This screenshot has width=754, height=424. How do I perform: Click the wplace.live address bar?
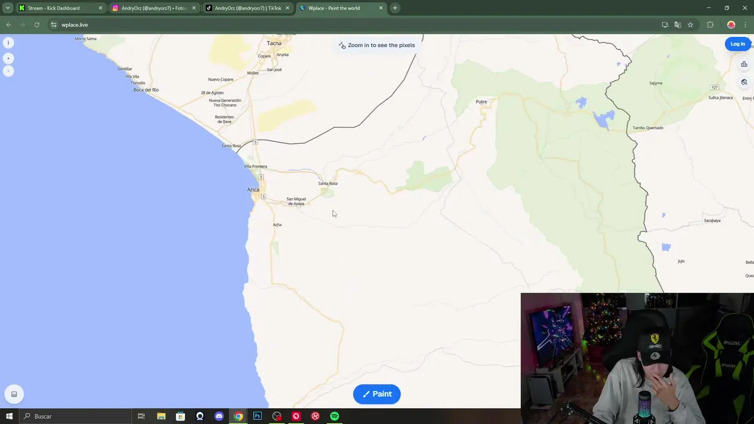(x=353, y=25)
